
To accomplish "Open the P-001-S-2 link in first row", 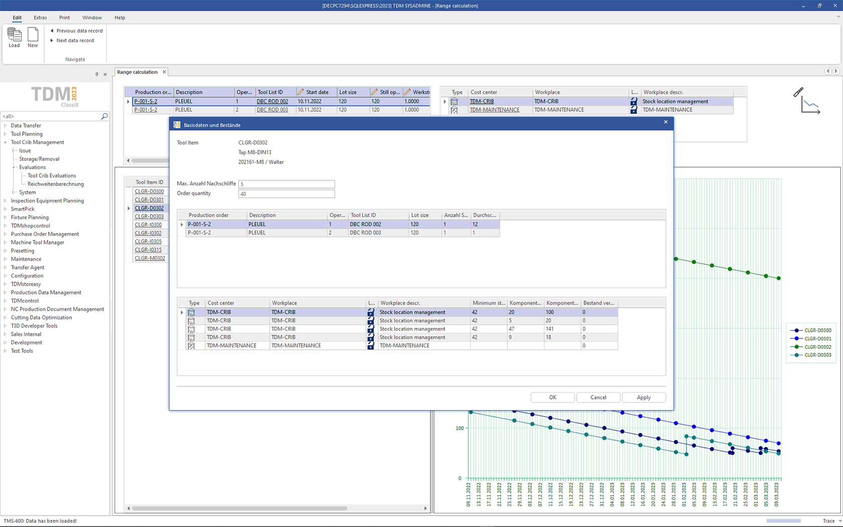I will tap(146, 101).
